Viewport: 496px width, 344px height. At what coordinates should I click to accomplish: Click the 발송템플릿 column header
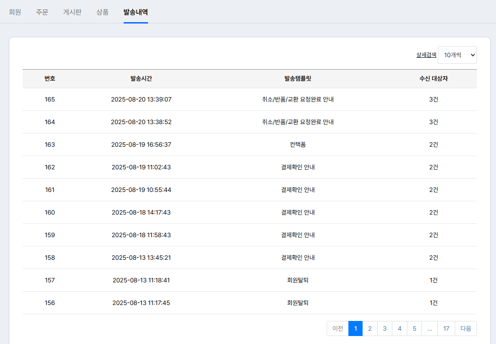point(298,78)
